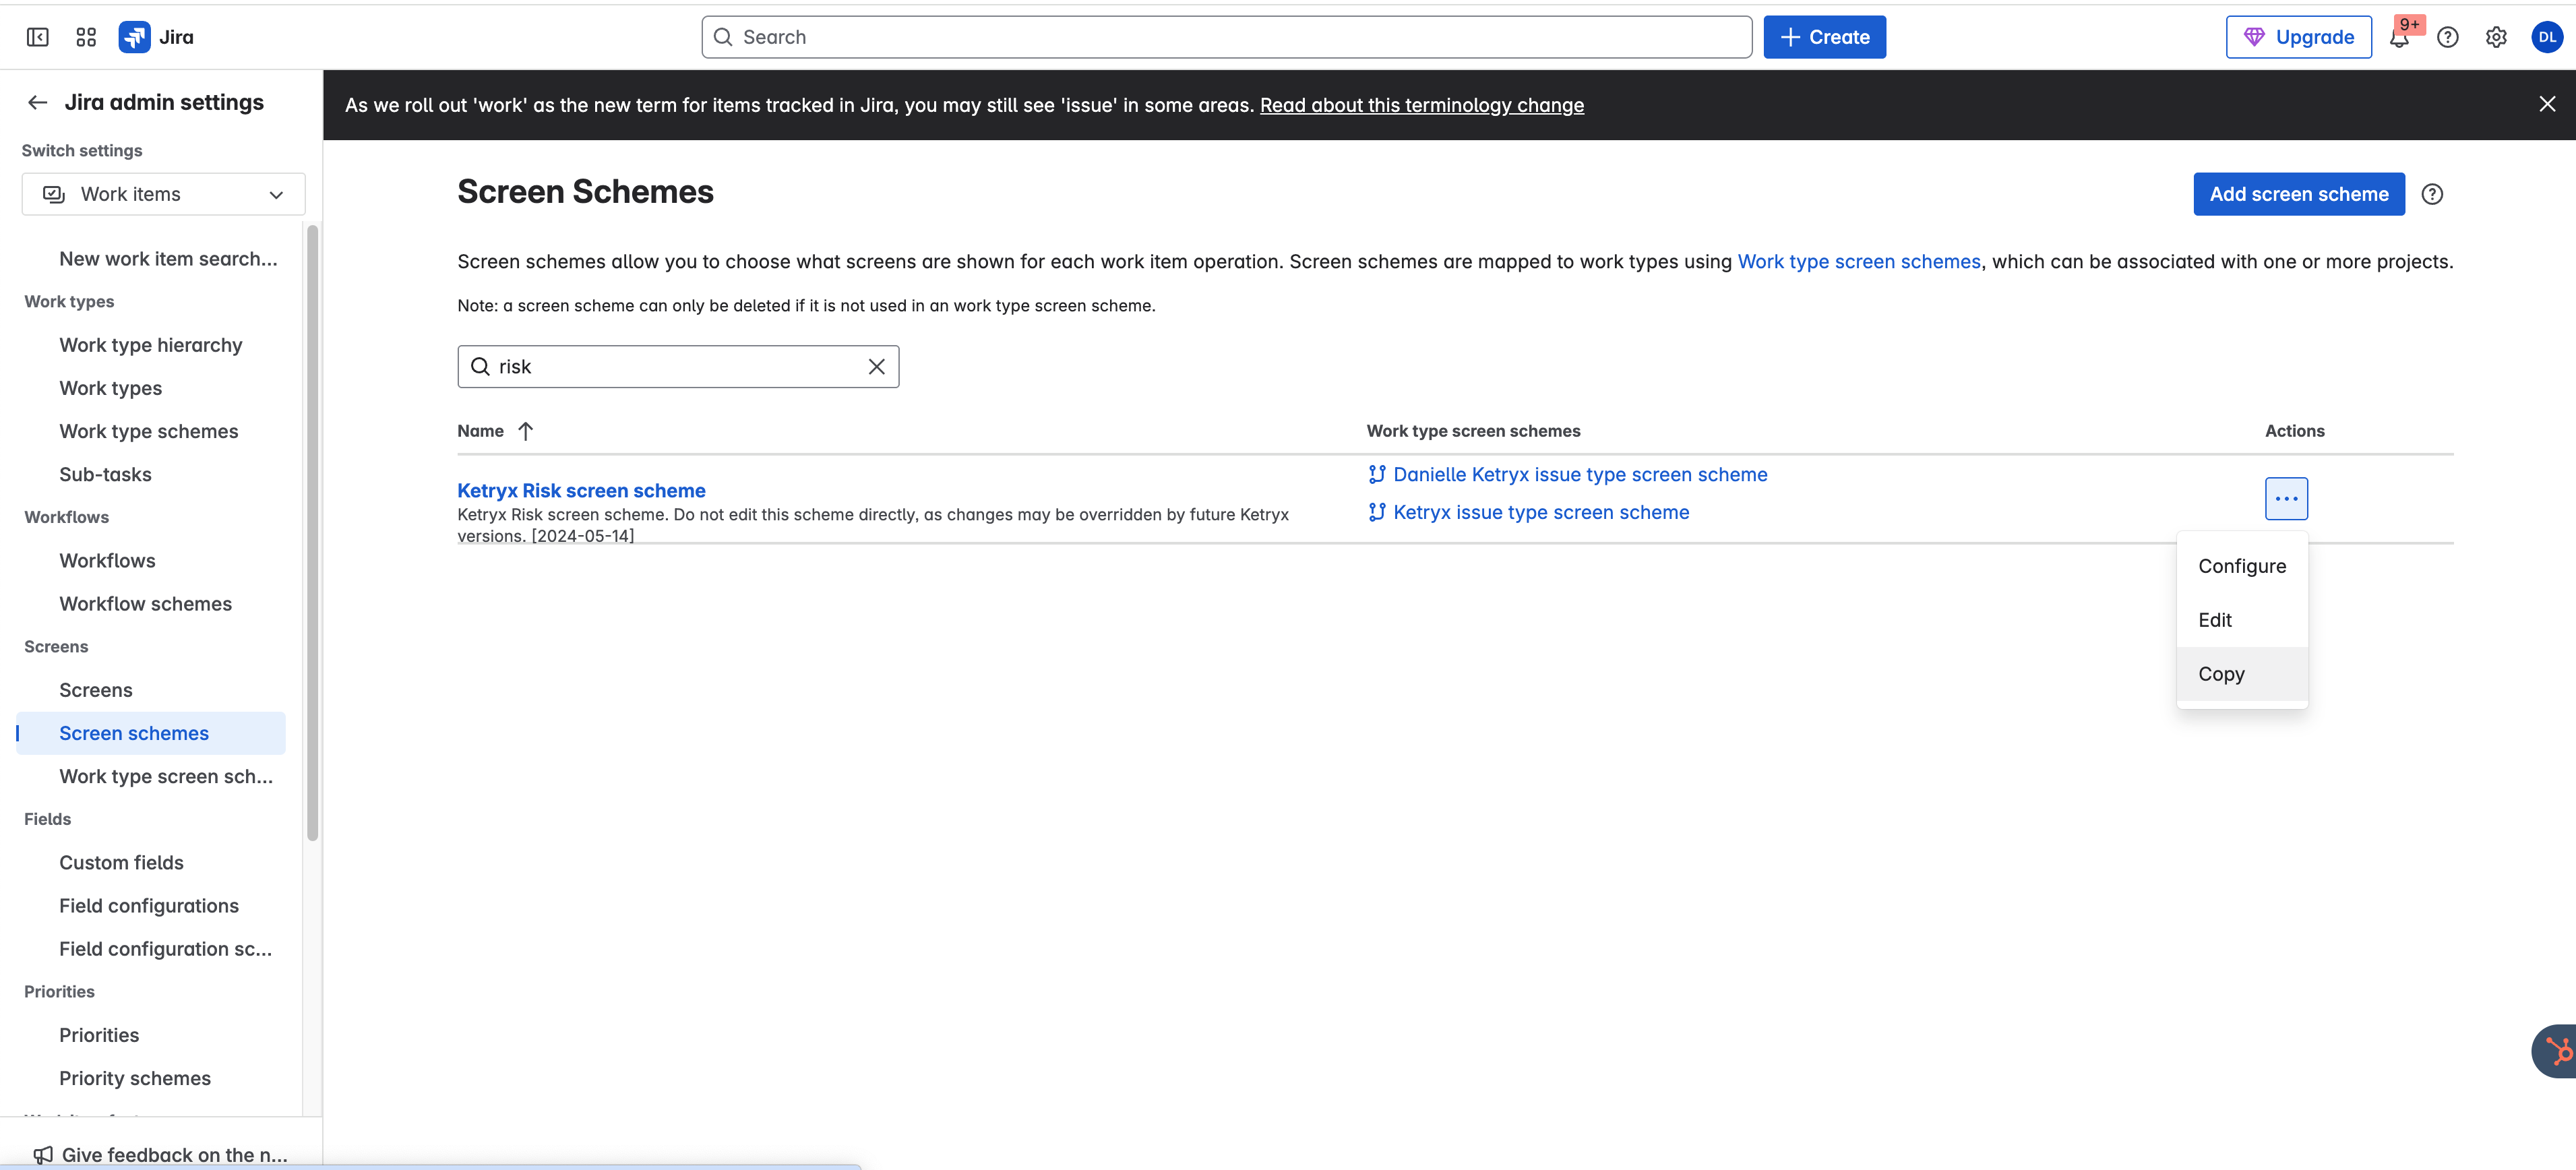Viewport: 2576px width, 1170px height.
Task: Open Field configuration schemes item
Action: point(165,949)
